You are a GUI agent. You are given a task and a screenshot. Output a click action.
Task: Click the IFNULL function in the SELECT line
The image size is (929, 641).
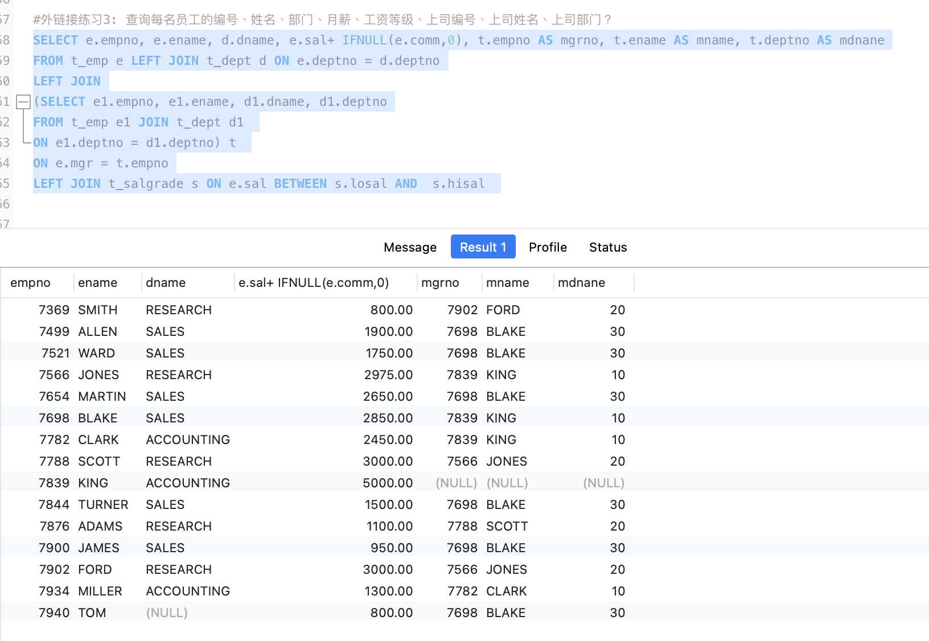click(x=364, y=40)
